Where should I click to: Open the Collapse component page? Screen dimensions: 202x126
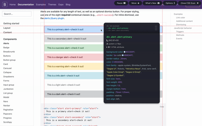coord(7,72)
